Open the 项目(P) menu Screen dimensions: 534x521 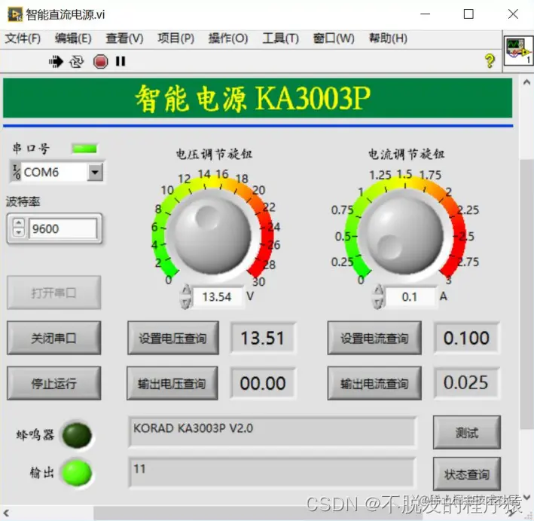pos(175,38)
